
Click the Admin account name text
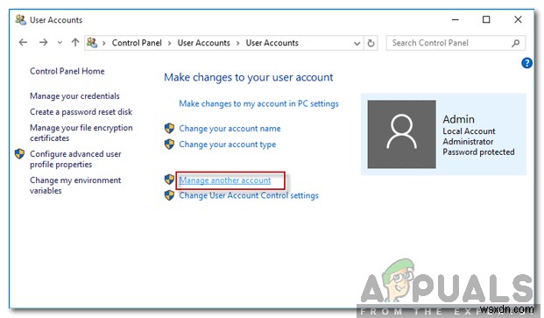click(458, 119)
